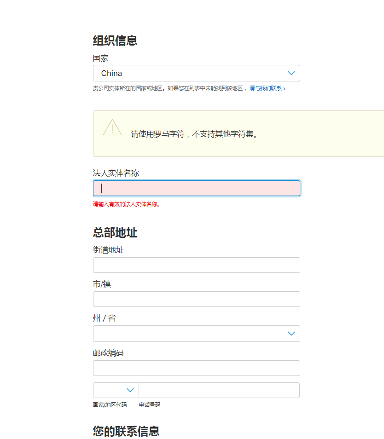Screen dimensions: 384x439
Task: Click the 电话号码 caption below the phone field
Action: [150, 405]
